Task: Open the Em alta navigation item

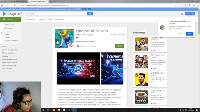Action: point(50,19)
